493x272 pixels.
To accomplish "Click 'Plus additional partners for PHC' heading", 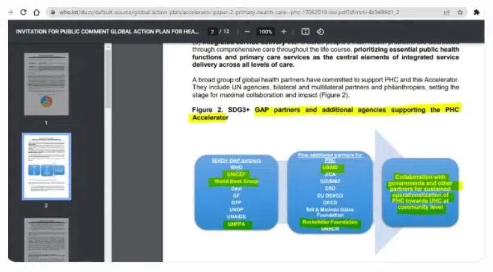I will pyautogui.click(x=330, y=157).
